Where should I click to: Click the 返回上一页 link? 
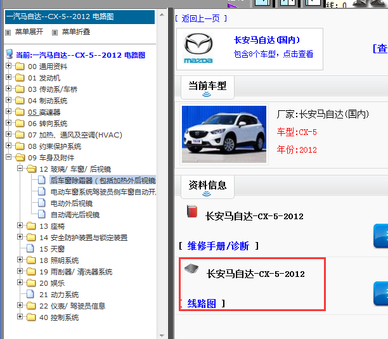(201, 18)
